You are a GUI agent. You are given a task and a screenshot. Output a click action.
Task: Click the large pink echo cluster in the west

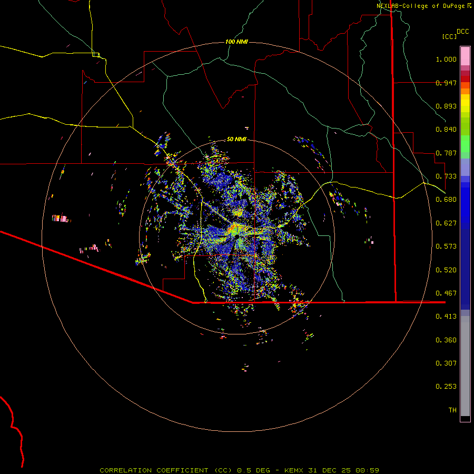tap(61, 218)
